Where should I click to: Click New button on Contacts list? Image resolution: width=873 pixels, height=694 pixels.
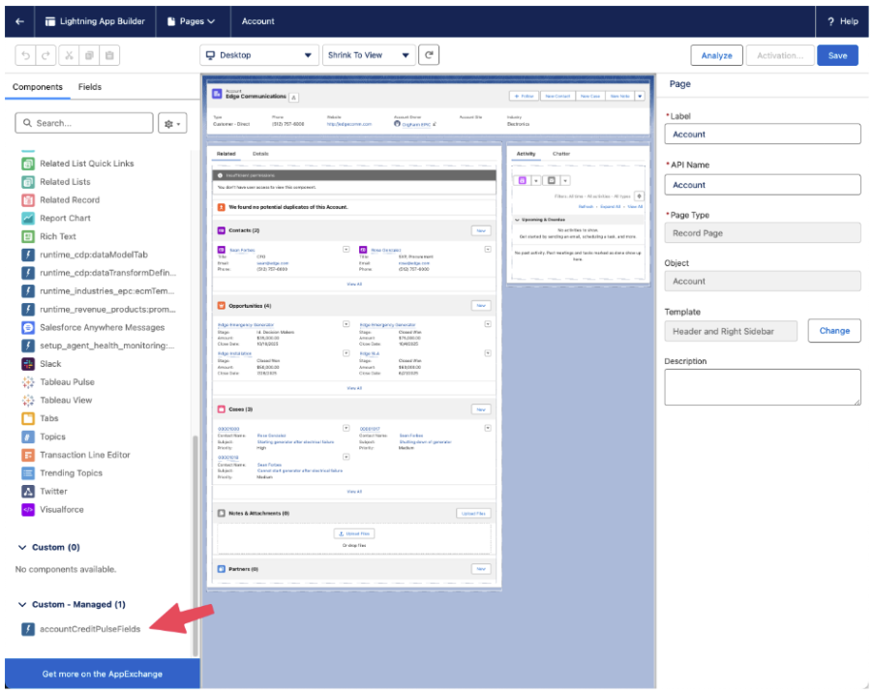point(481,230)
